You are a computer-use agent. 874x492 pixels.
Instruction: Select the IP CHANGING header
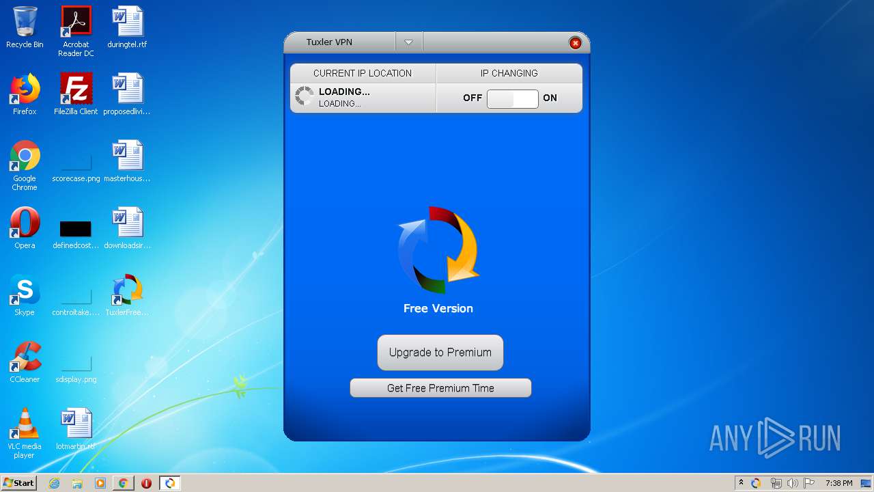(x=509, y=73)
